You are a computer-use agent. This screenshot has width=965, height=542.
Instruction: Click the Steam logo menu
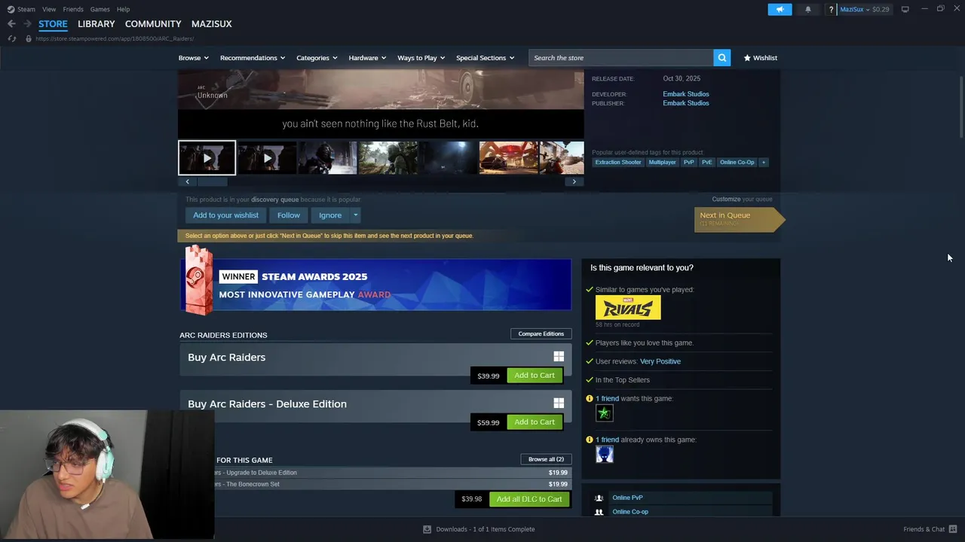click(11, 9)
